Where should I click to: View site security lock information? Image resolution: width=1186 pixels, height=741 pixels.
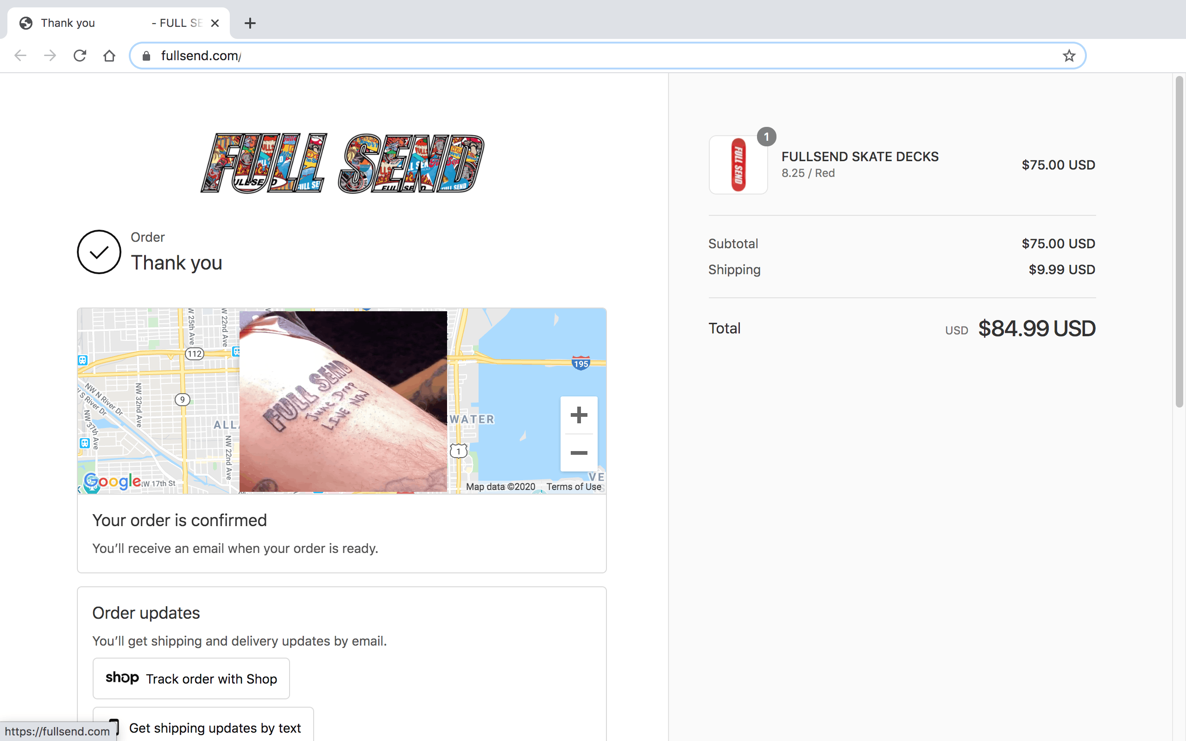[146, 56]
